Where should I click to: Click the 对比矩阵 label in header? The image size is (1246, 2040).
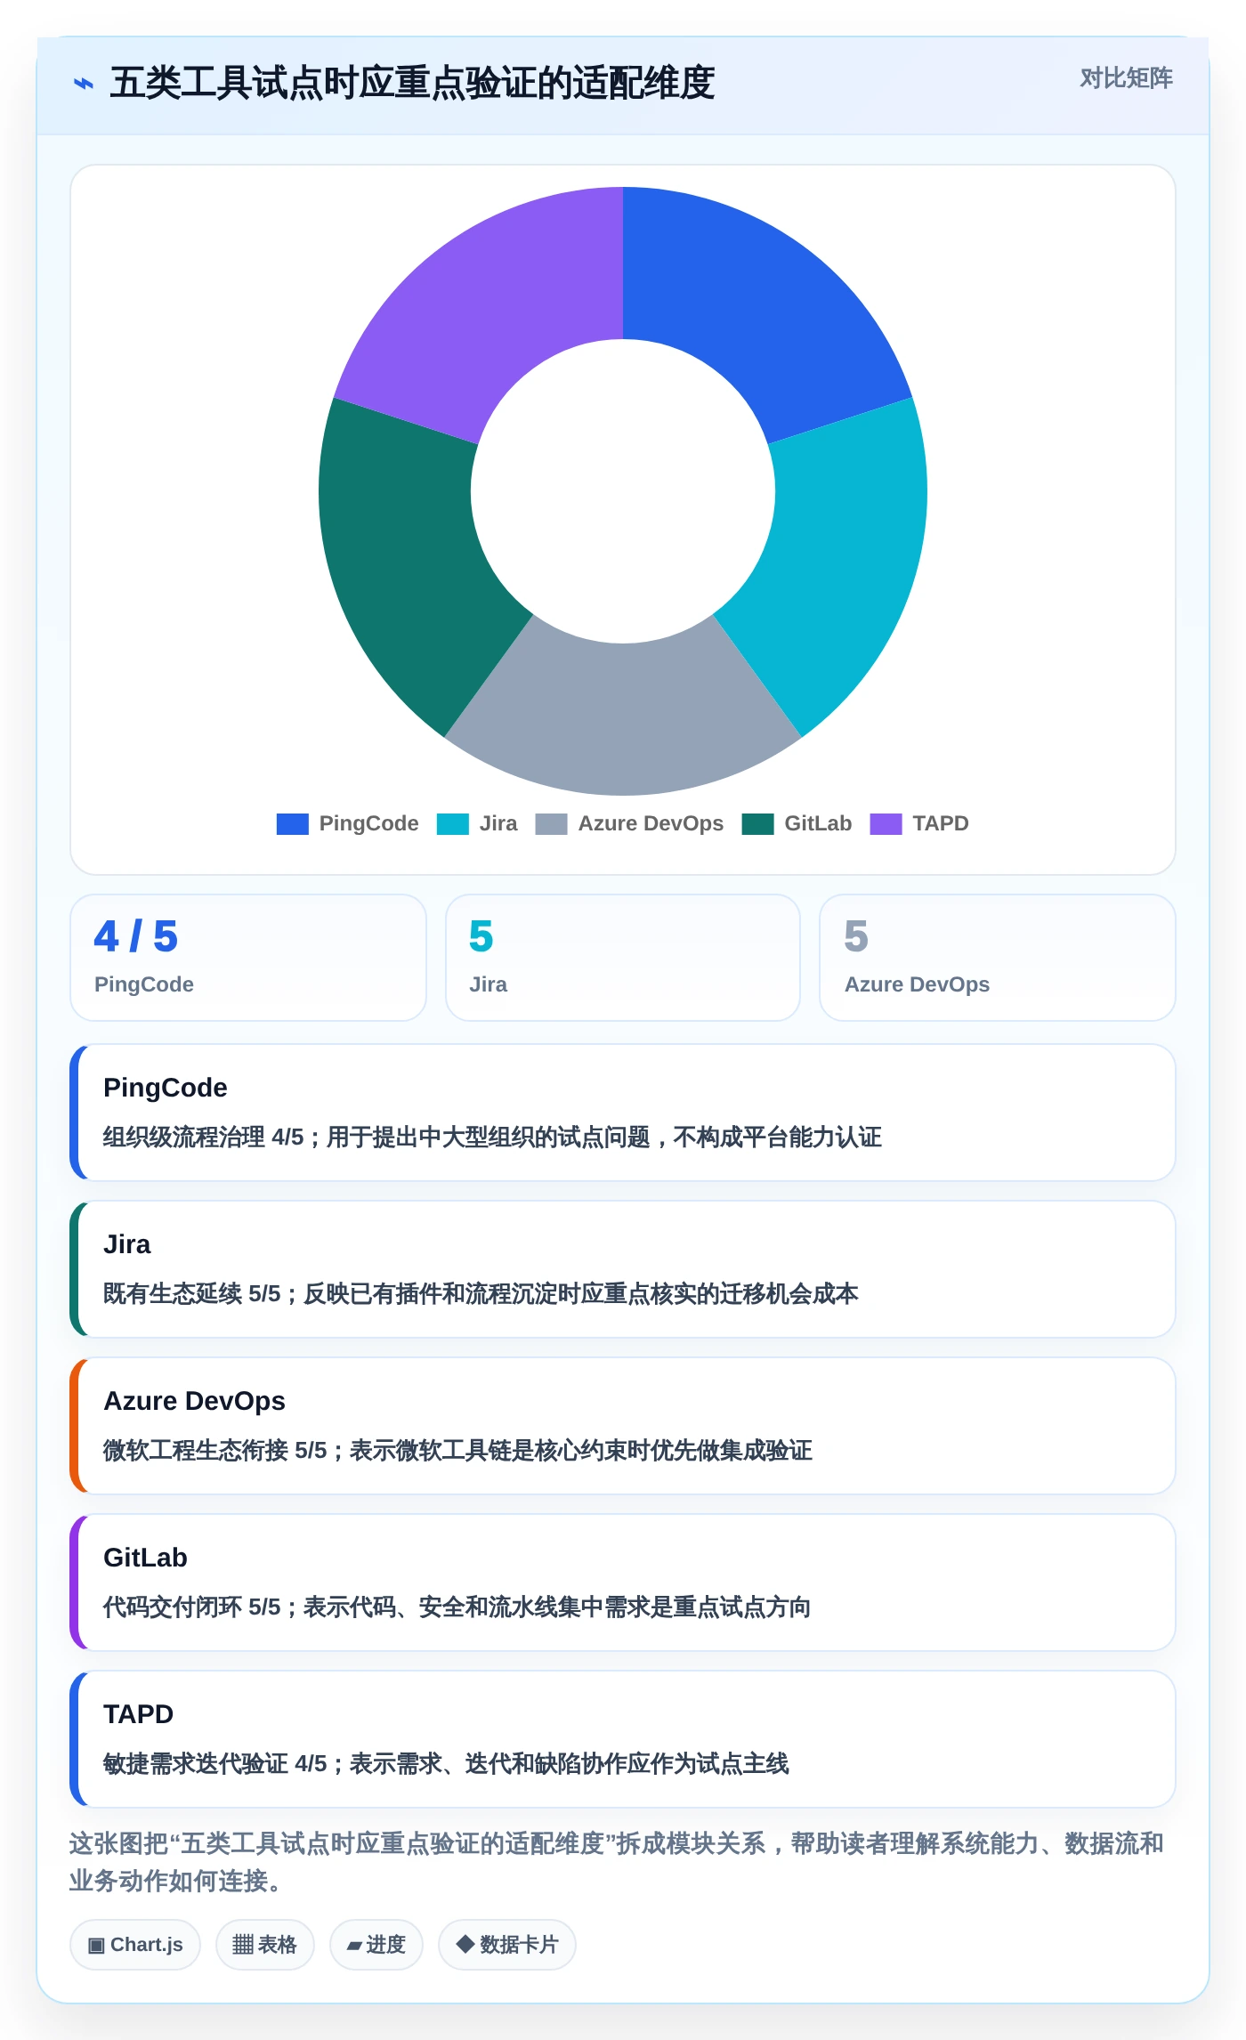pos(1126,78)
